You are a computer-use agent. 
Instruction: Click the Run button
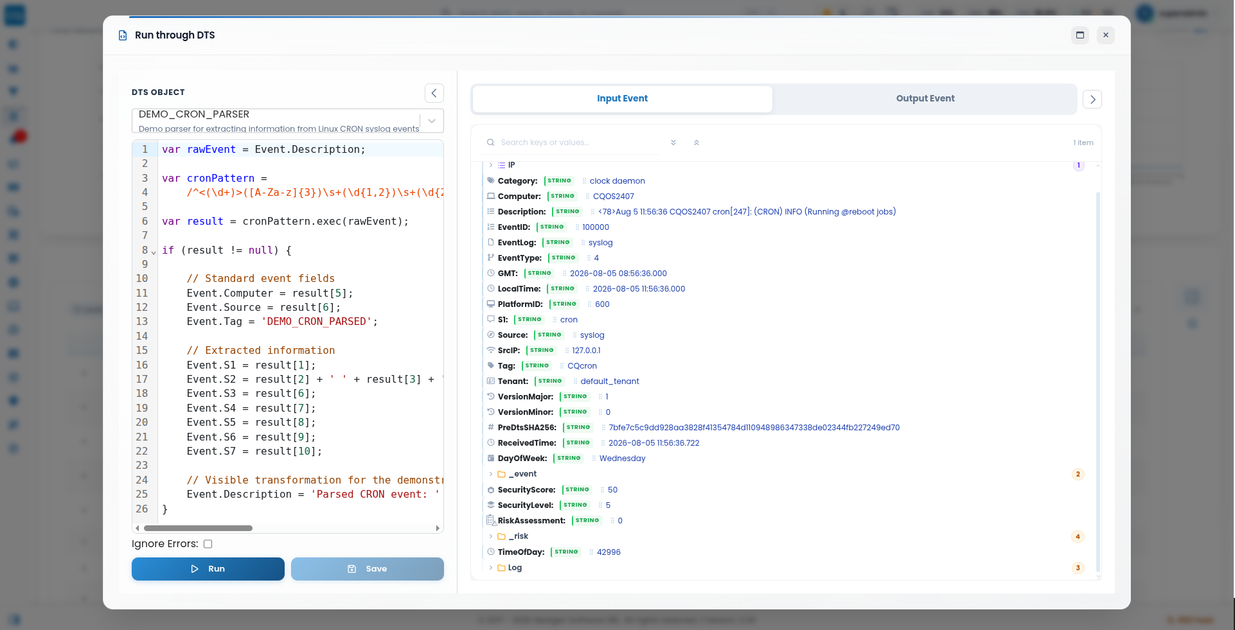[208, 569]
